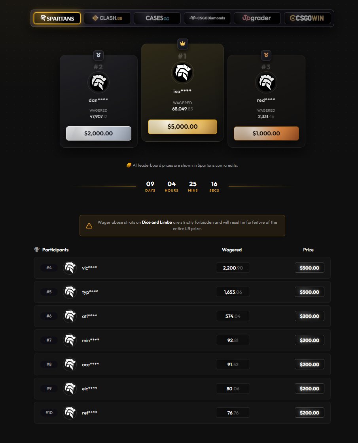Click isa**** Spartan helmet avatar
This screenshot has height=443, width=358.
pos(182,72)
